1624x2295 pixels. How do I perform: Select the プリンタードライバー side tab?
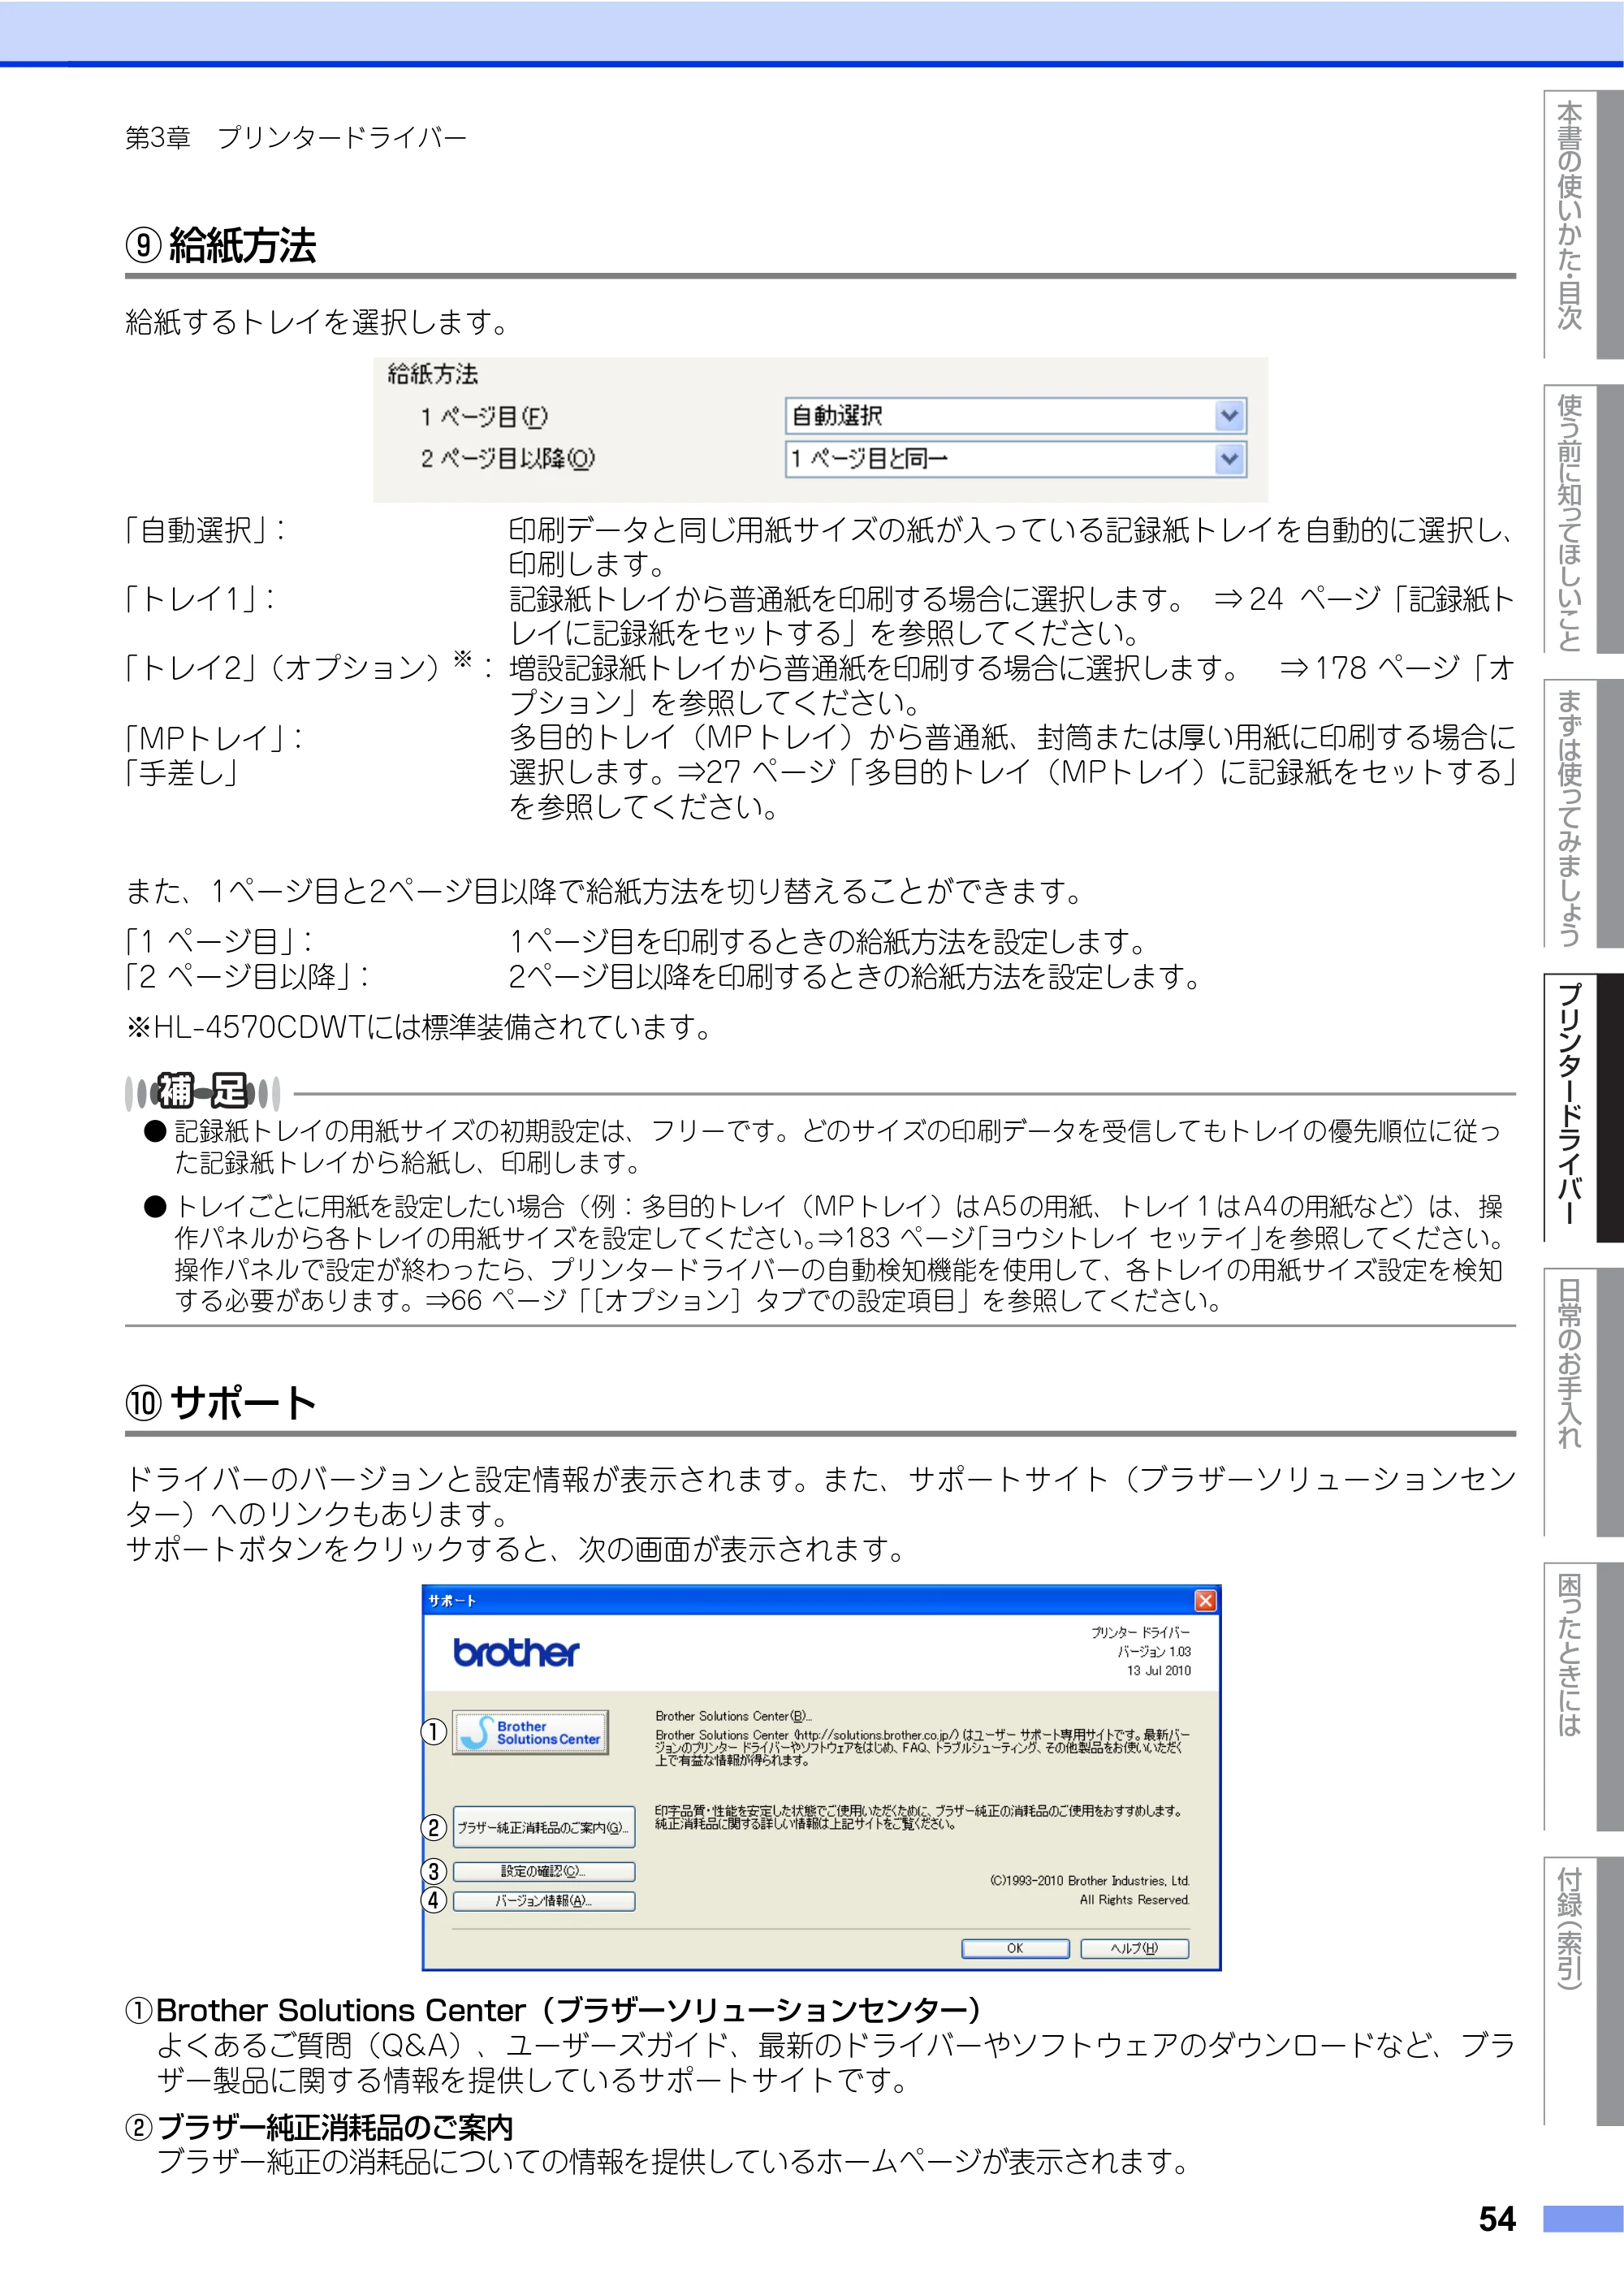(1583, 1108)
